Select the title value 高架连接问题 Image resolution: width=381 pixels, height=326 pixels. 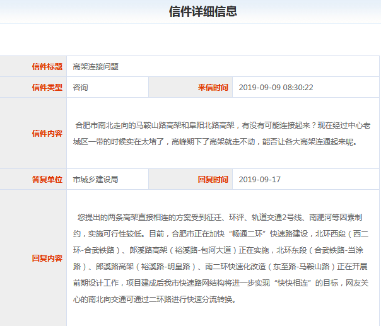tap(95, 67)
